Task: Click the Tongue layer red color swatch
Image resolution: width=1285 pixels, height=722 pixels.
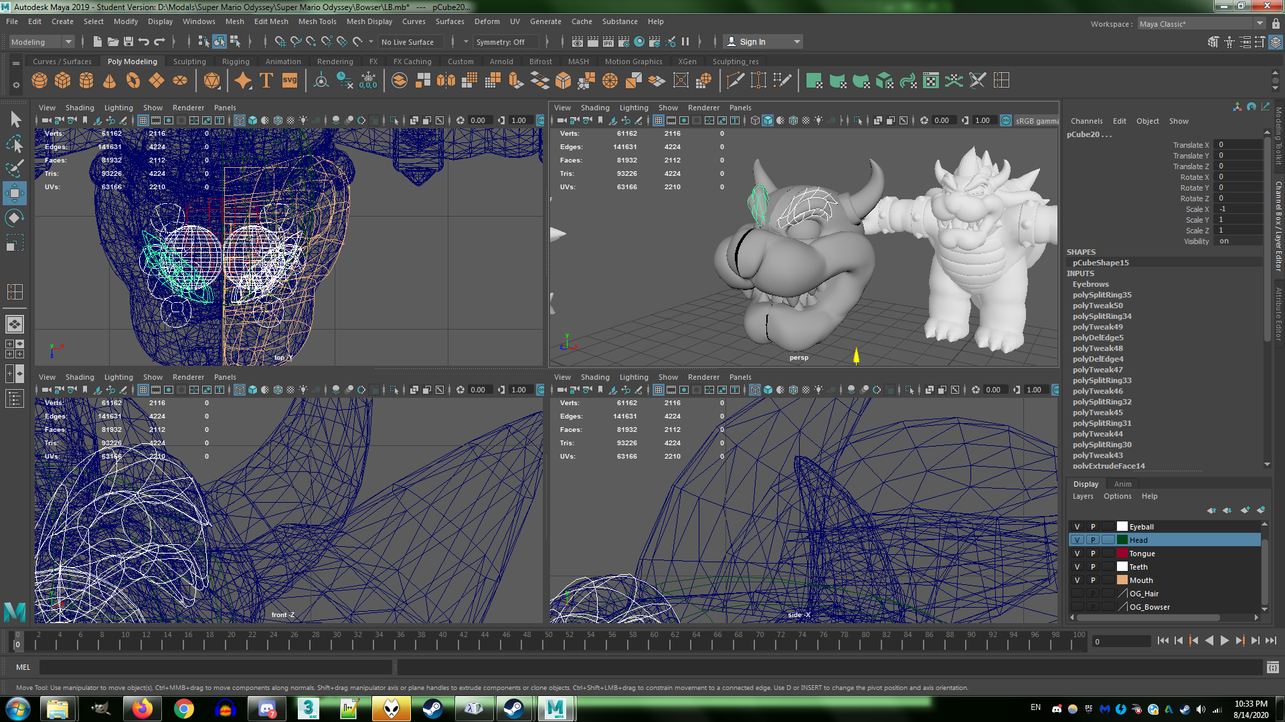Action: pyautogui.click(x=1122, y=554)
